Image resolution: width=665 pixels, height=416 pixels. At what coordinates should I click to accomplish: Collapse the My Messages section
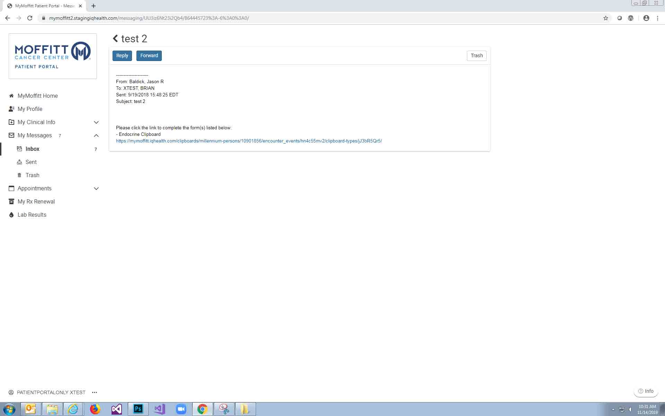click(x=96, y=136)
